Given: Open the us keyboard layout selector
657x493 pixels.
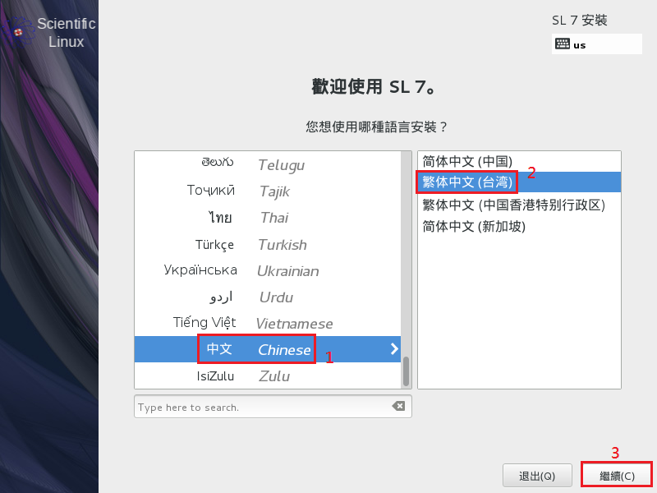Looking at the screenshot, I should click(597, 44).
